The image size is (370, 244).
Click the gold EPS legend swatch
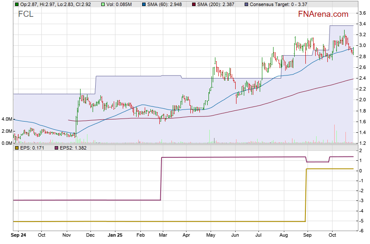[x=17, y=148]
